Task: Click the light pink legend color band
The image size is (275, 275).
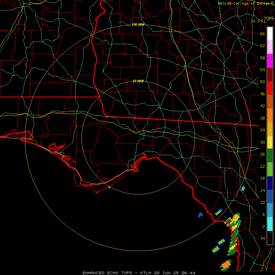Action: (x=270, y=47)
